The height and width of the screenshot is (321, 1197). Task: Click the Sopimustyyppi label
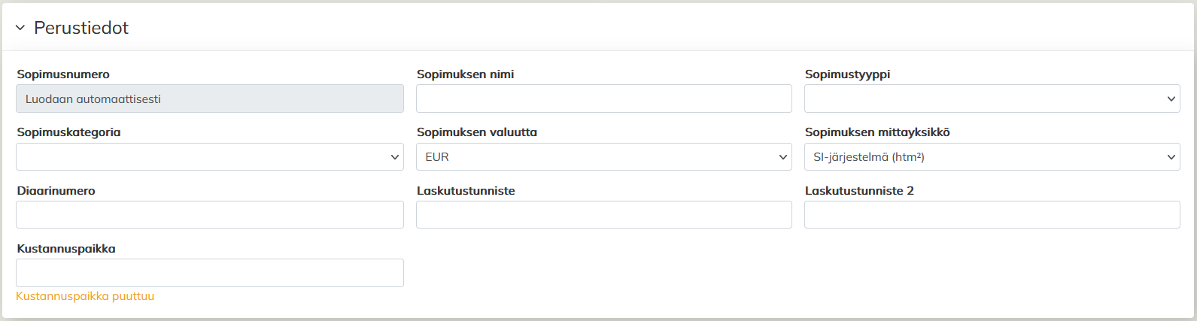[847, 74]
